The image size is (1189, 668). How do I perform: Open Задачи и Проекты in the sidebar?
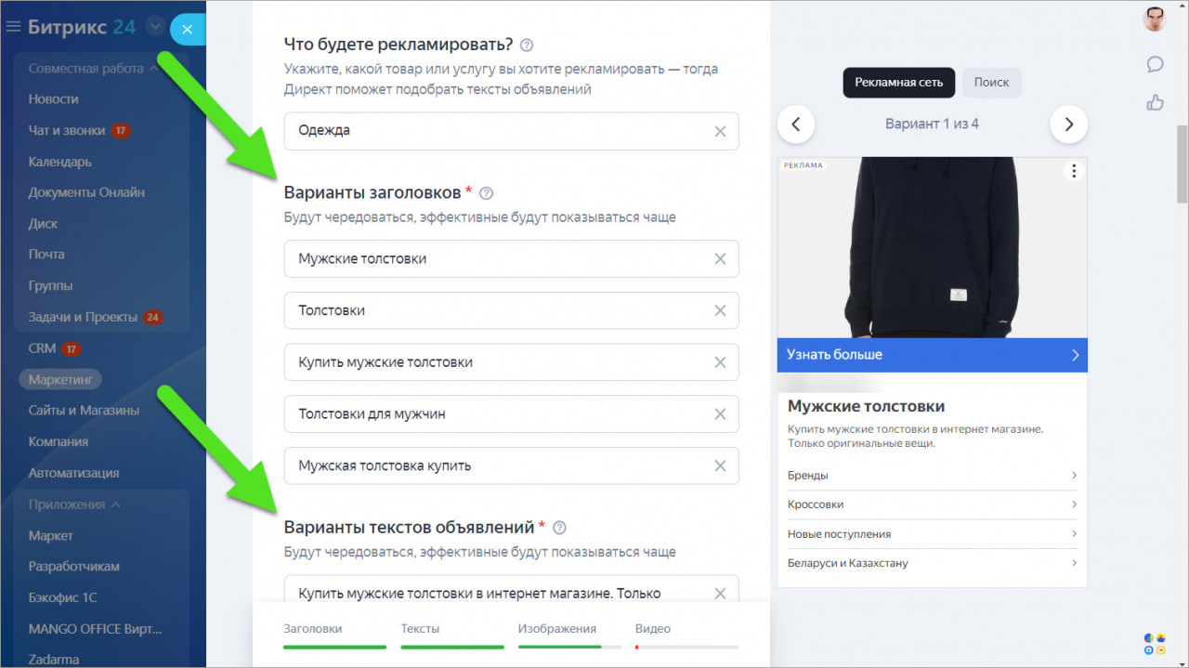[83, 318]
